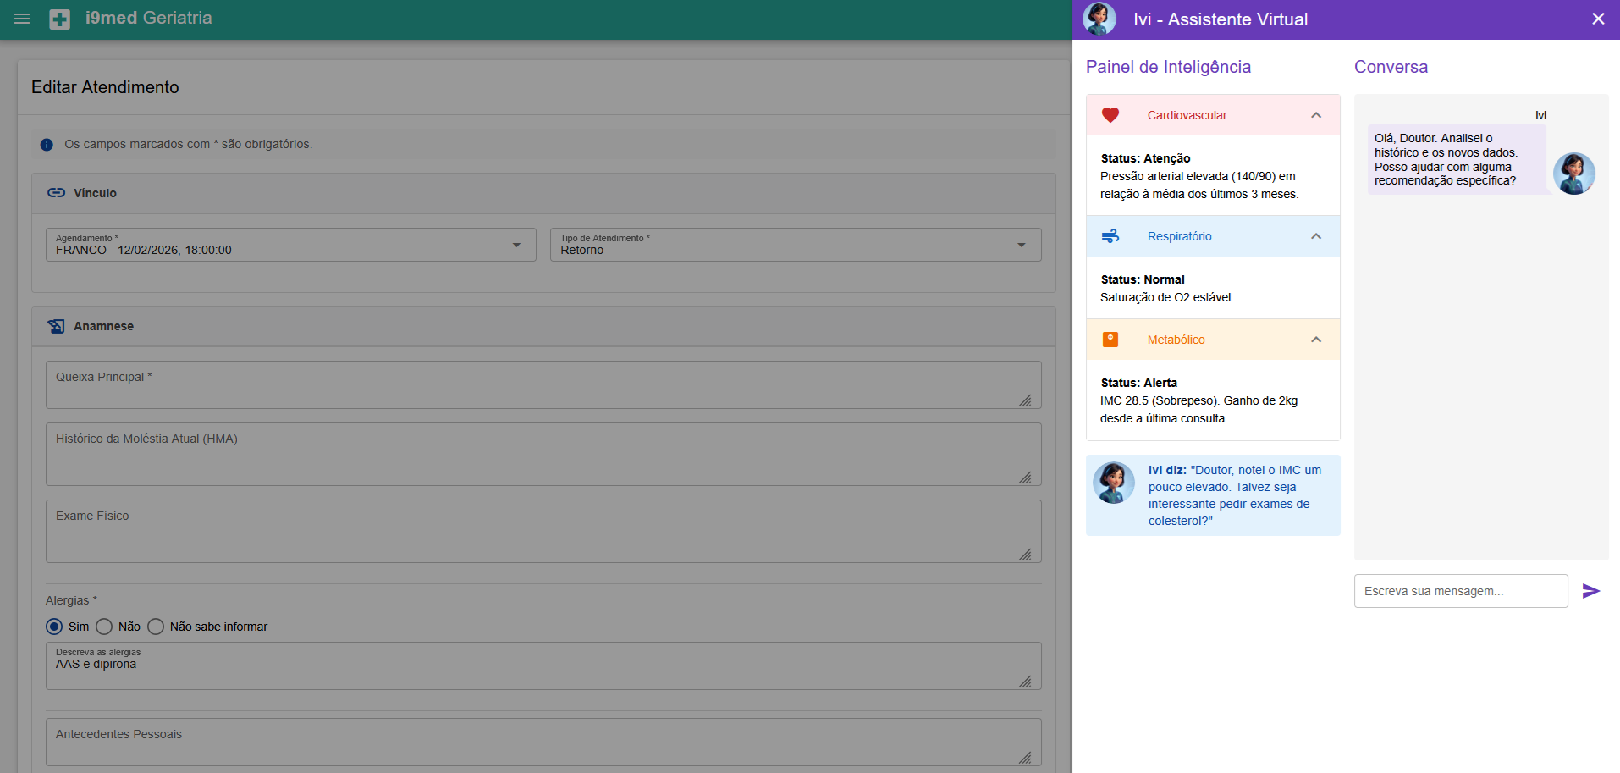Click the Status: Atenção text
This screenshot has width=1620, height=773.
[1145, 158]
